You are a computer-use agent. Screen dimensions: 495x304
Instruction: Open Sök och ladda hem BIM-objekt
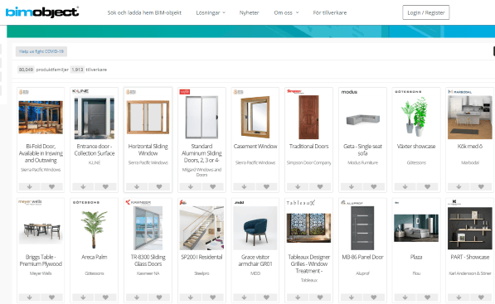tap(144, 12)
